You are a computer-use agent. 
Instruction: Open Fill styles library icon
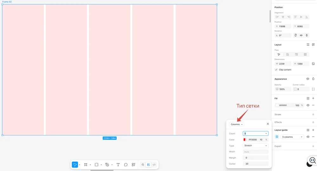308,98
